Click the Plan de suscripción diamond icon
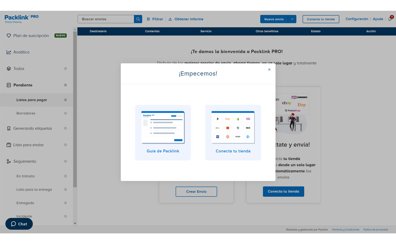The width and height of the screenshot is (396, 247). (9, 36)
